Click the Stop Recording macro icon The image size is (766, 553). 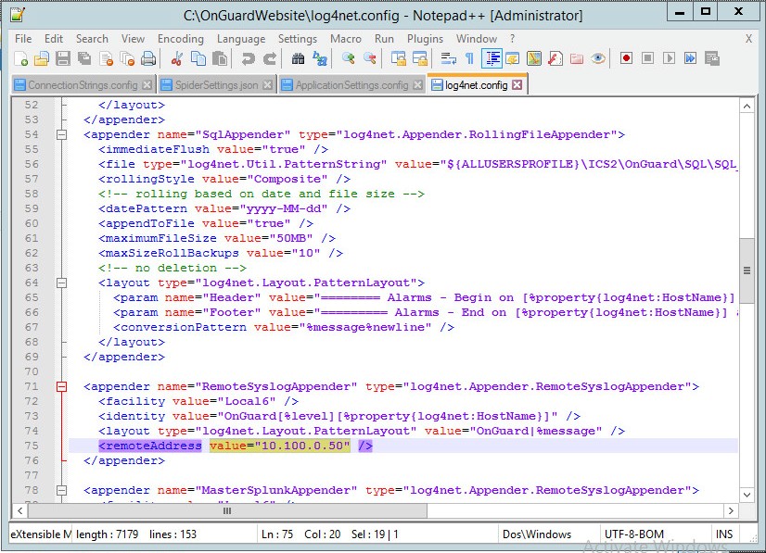648,58
